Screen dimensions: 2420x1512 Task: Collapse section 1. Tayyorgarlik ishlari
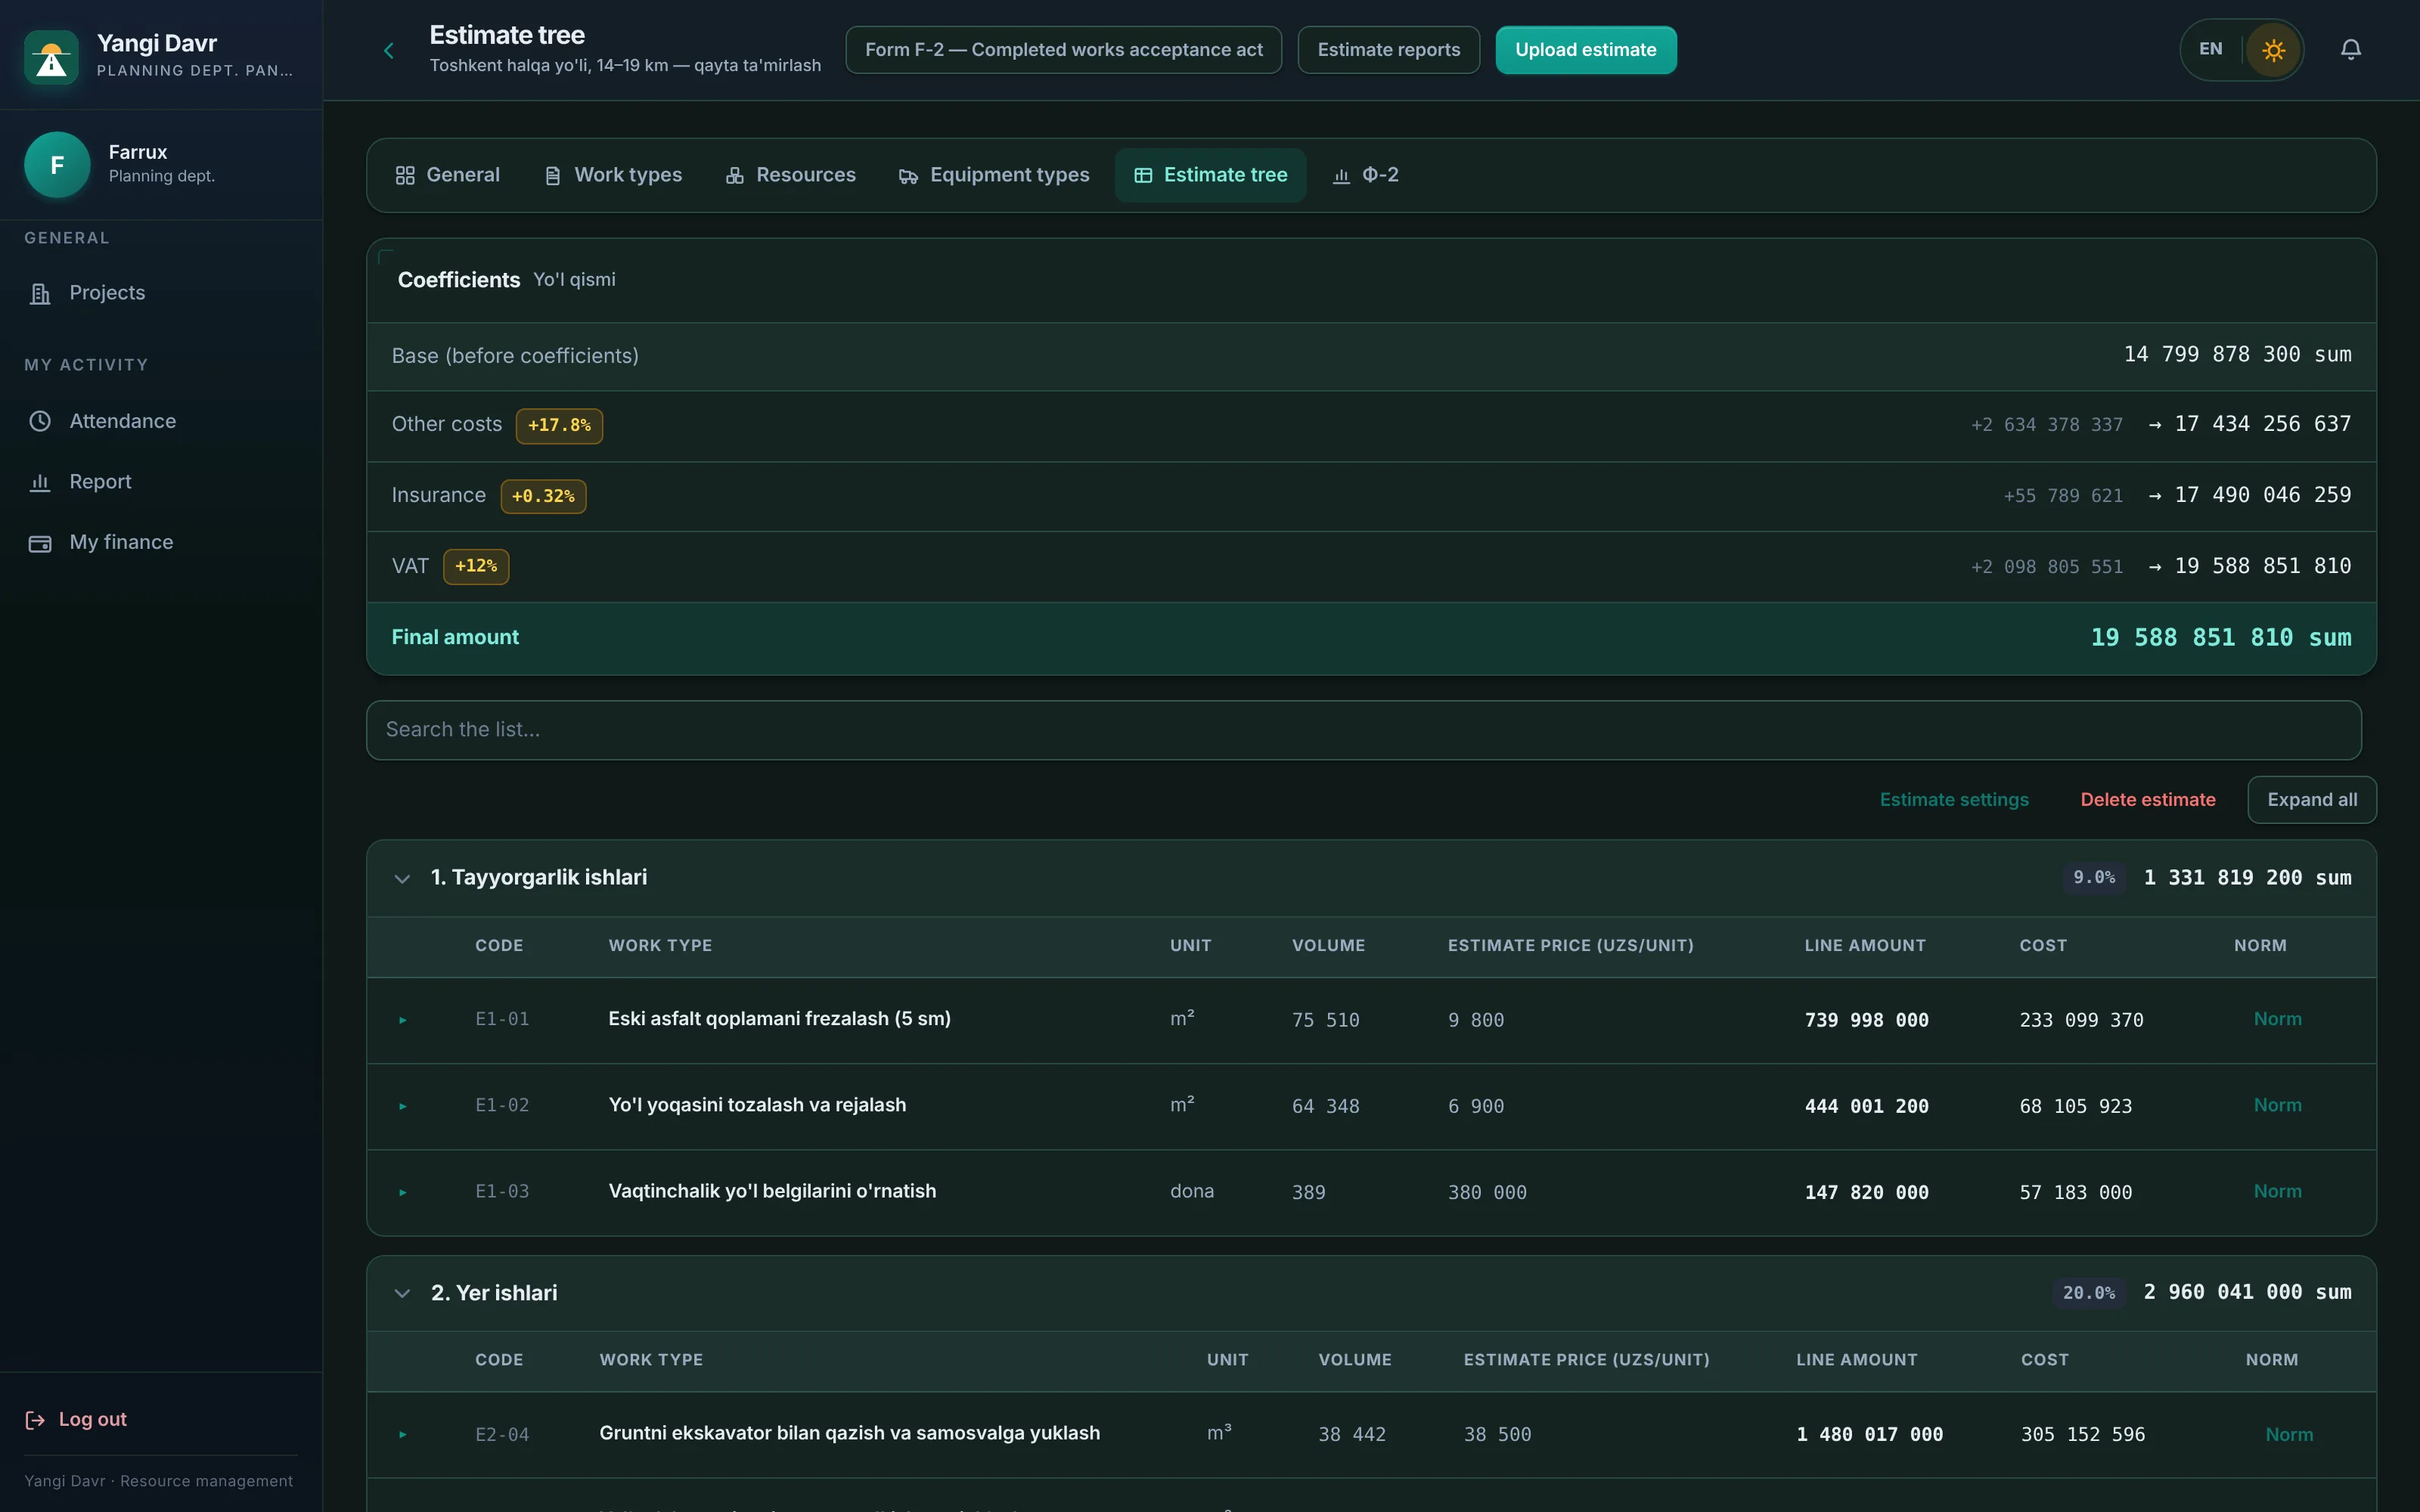pos(402,878)
